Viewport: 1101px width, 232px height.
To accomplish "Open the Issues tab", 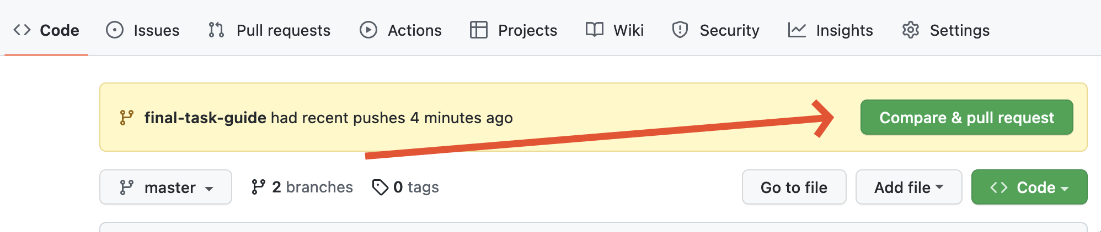I will (x=143, y=30).
